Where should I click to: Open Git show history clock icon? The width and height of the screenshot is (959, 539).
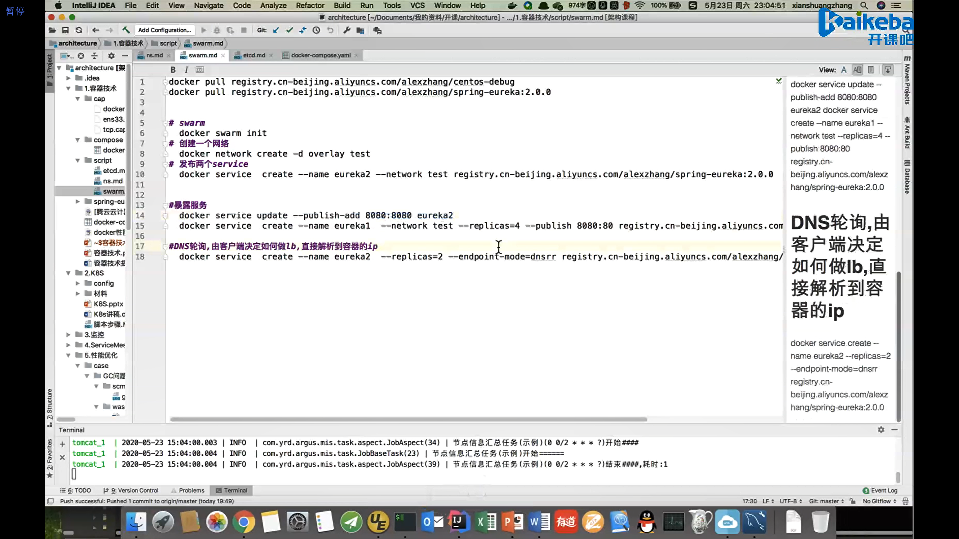tap(316, 30)
